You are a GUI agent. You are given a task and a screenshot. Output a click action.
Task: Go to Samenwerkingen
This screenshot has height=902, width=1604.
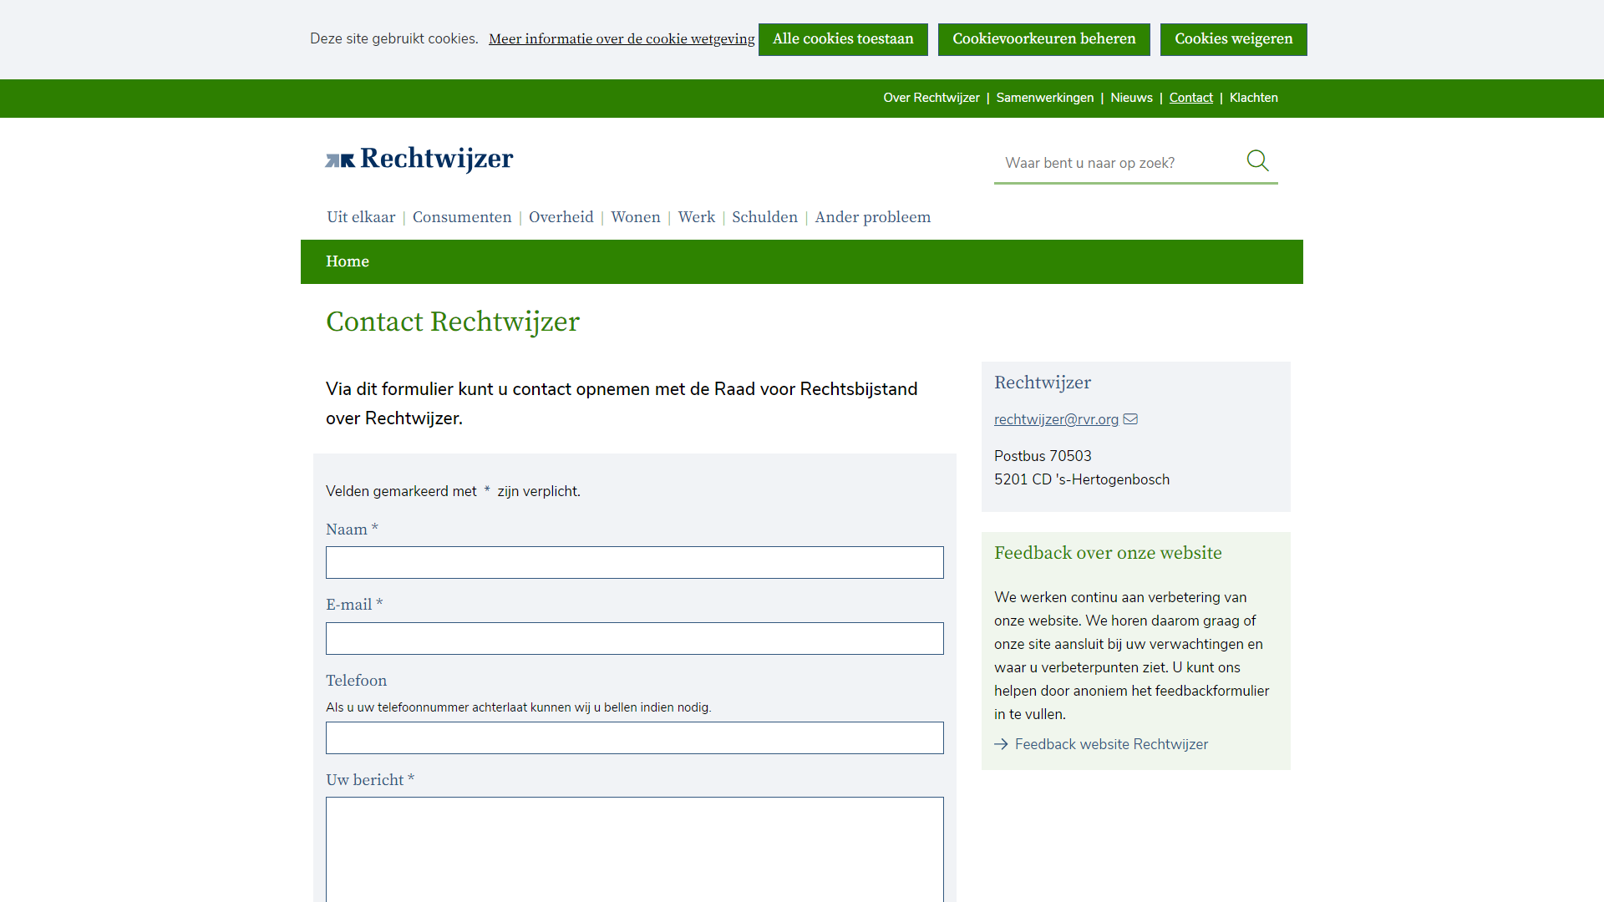point(1045,98)
